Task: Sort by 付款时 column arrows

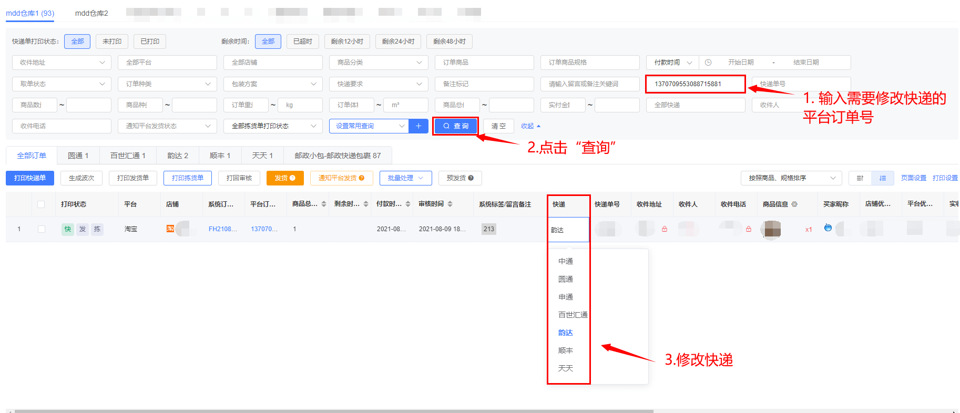Action: pos(408,204)
